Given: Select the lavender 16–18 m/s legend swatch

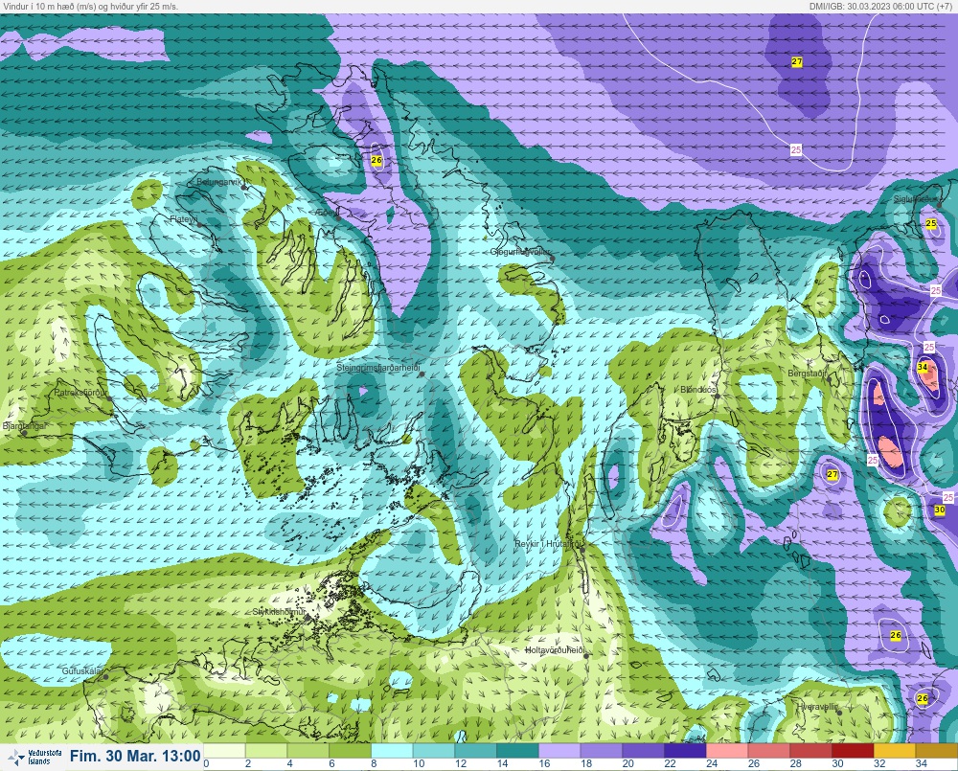Looking at the screenshot, I should pyautogui.click(x=559, y=751).
